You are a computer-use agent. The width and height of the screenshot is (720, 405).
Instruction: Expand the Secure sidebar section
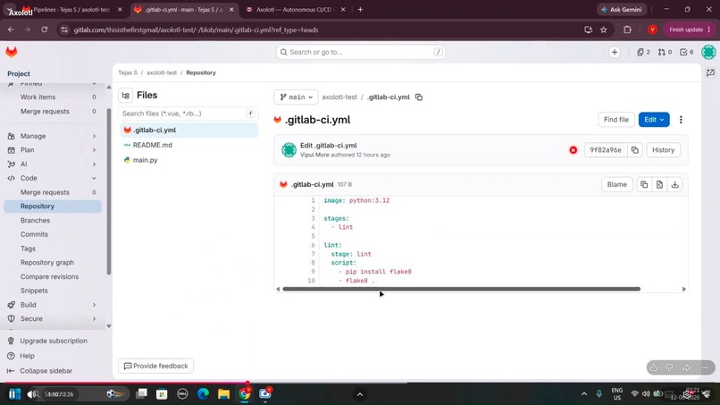pos(53,318)
